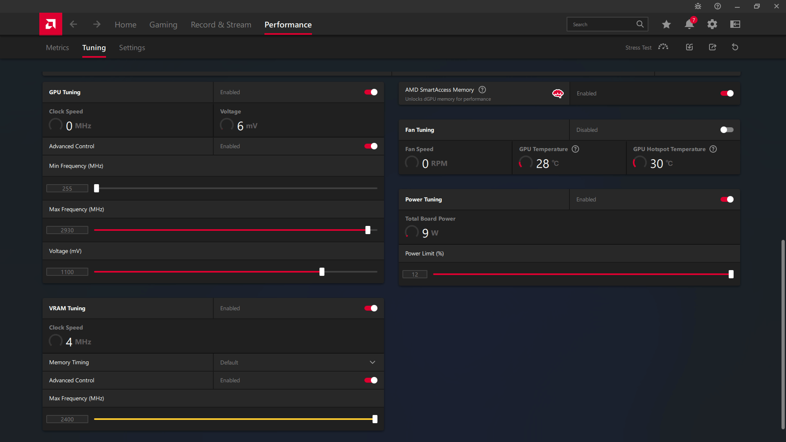Click the GPU Clock Speed 0 MHz reading
Image resolution: width=786 pixels, height=442 pixels.
pyautogui.click(x=70, y=125)
